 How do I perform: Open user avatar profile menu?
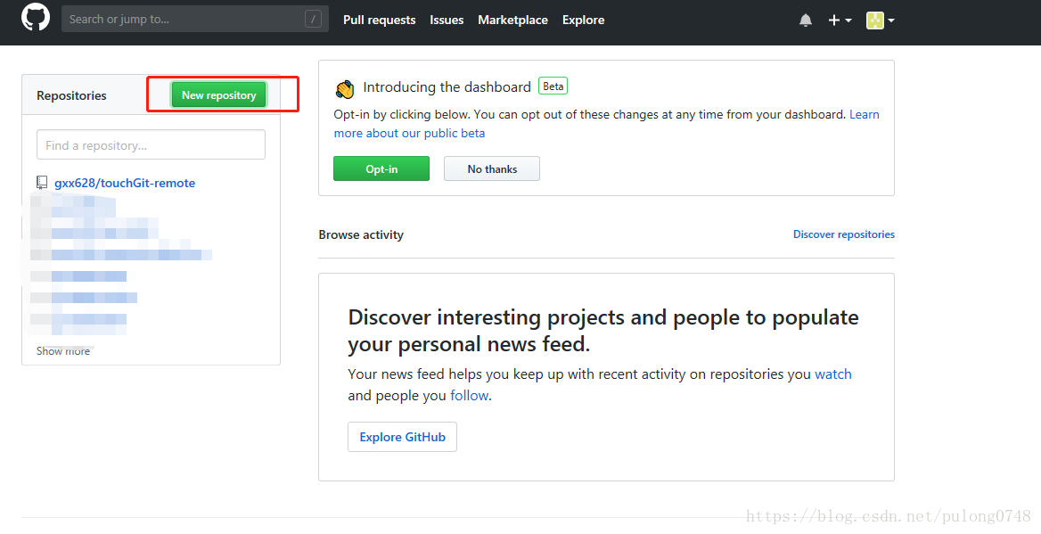coord(881,20)
